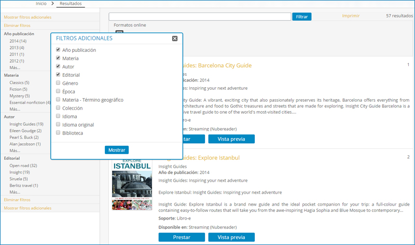Select the Resultados breadcrumb tab
This screenshot has width=415, height=245.
pyautogui.click(x=71, y=4)
